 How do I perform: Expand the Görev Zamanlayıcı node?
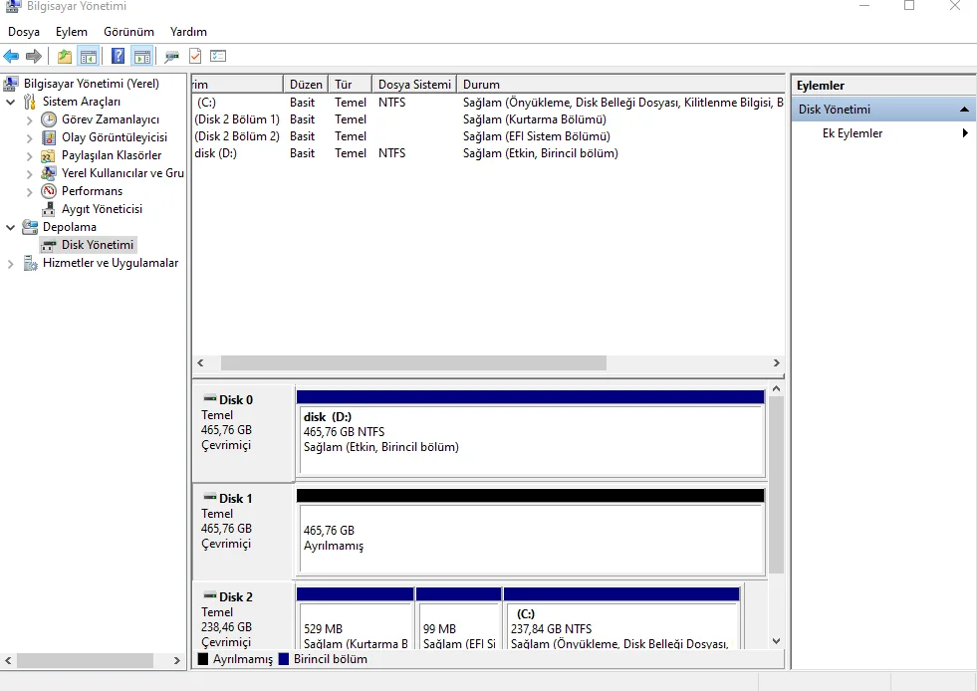pyautogui.click(x=29, y=120)
